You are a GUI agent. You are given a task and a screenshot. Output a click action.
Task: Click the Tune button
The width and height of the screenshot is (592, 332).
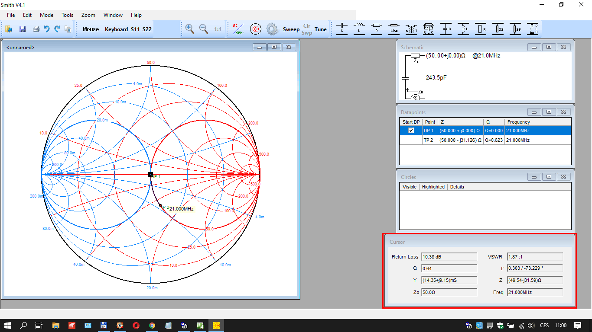[321, 29]
